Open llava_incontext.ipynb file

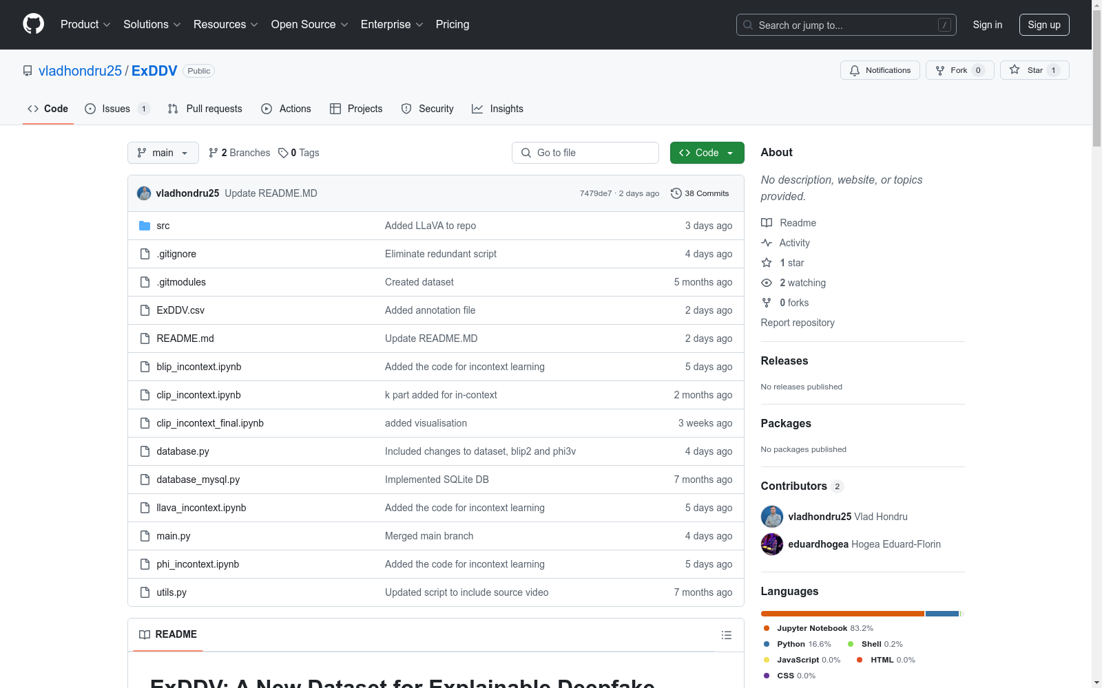[x=201, y=508]
